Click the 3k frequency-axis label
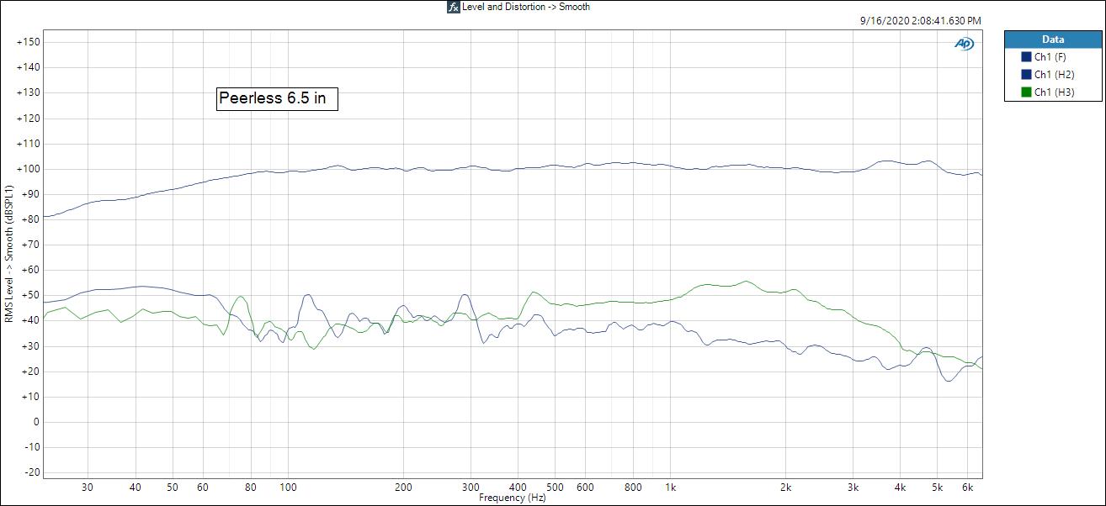Image resolution: width=1106 pixels, height=506 pixels. 853,488
